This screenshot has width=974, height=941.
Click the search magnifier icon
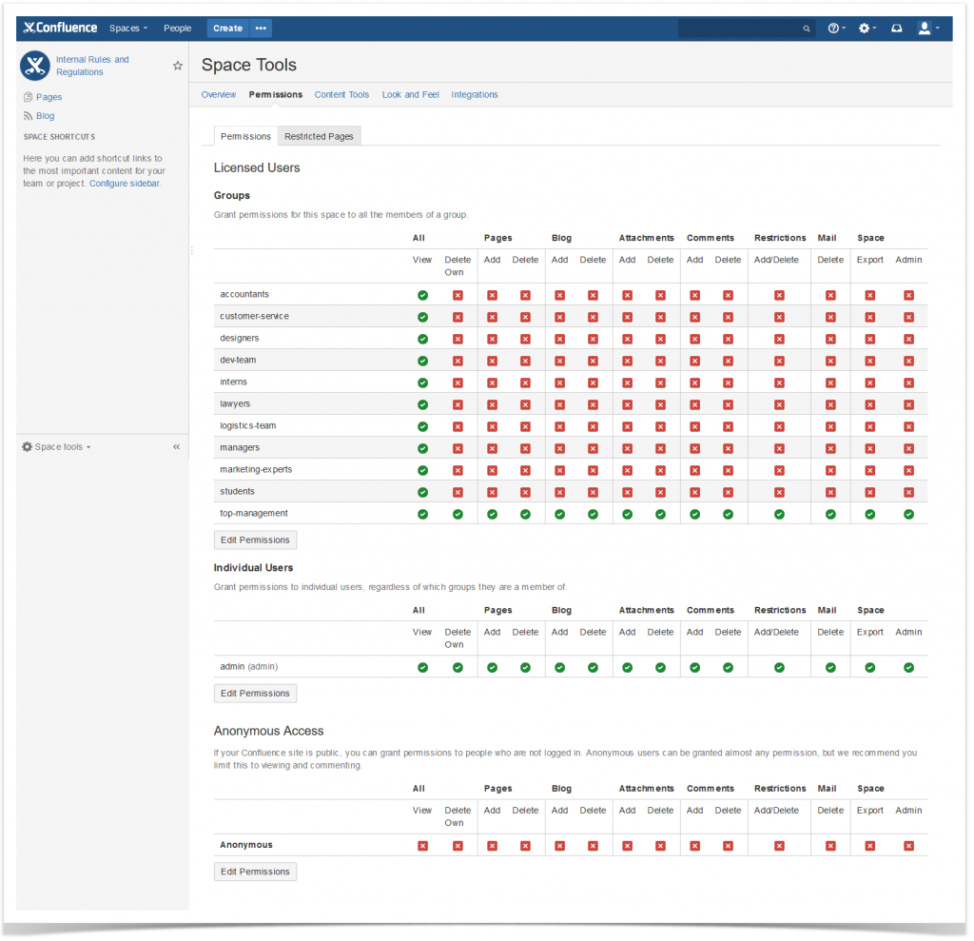coord(807,29)
